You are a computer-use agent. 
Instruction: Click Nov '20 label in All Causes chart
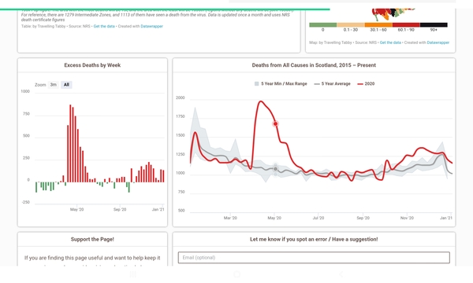pos(407,218)
